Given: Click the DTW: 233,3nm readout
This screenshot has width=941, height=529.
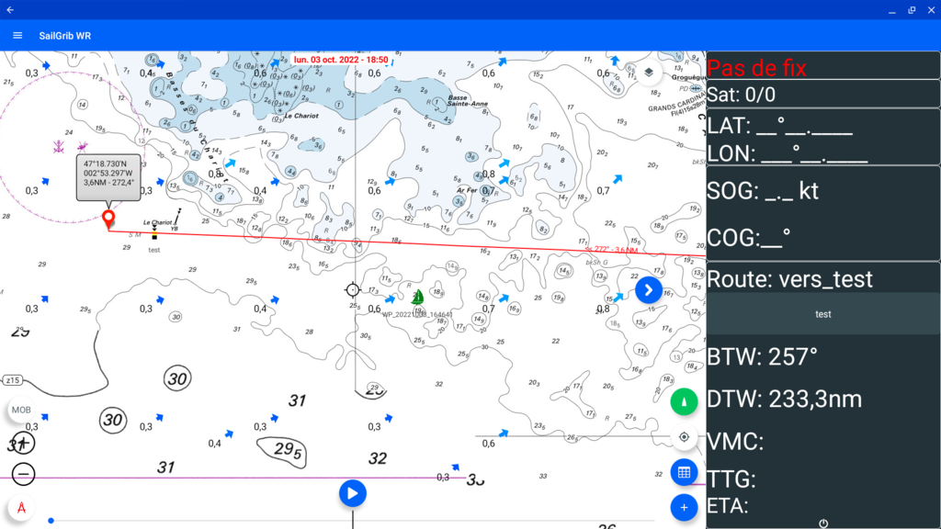Looking at the screenshot, I should pos(785,400).
